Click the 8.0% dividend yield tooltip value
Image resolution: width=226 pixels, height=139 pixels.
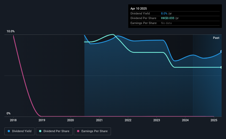[164, 13]
